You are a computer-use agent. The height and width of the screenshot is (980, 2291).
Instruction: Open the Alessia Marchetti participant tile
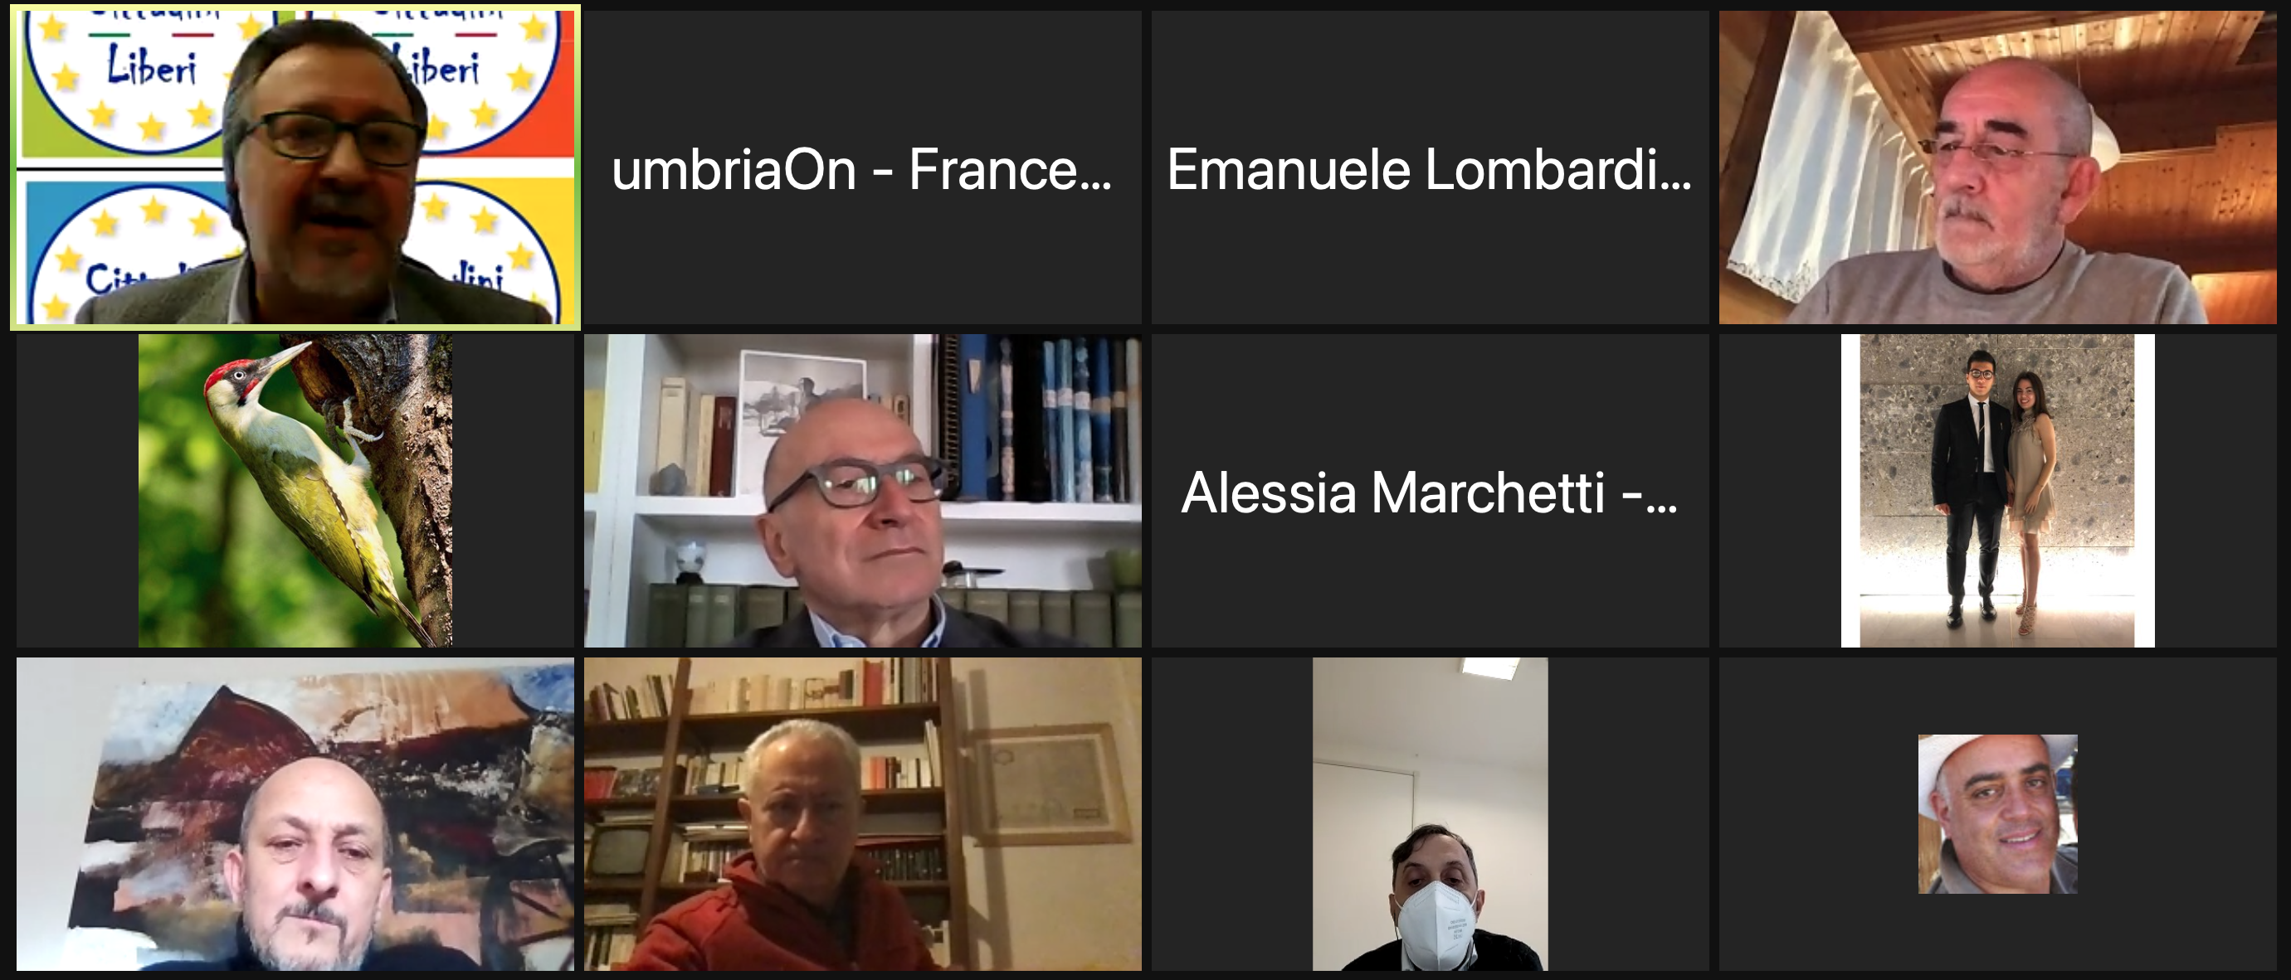1430,491
